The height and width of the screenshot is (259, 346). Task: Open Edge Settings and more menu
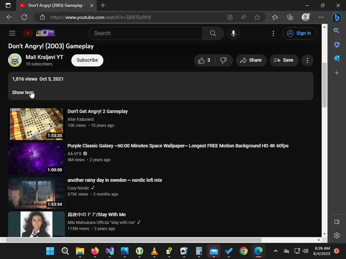321,17
